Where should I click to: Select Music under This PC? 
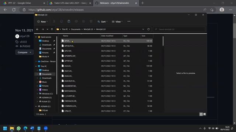(x=44, y=82)
